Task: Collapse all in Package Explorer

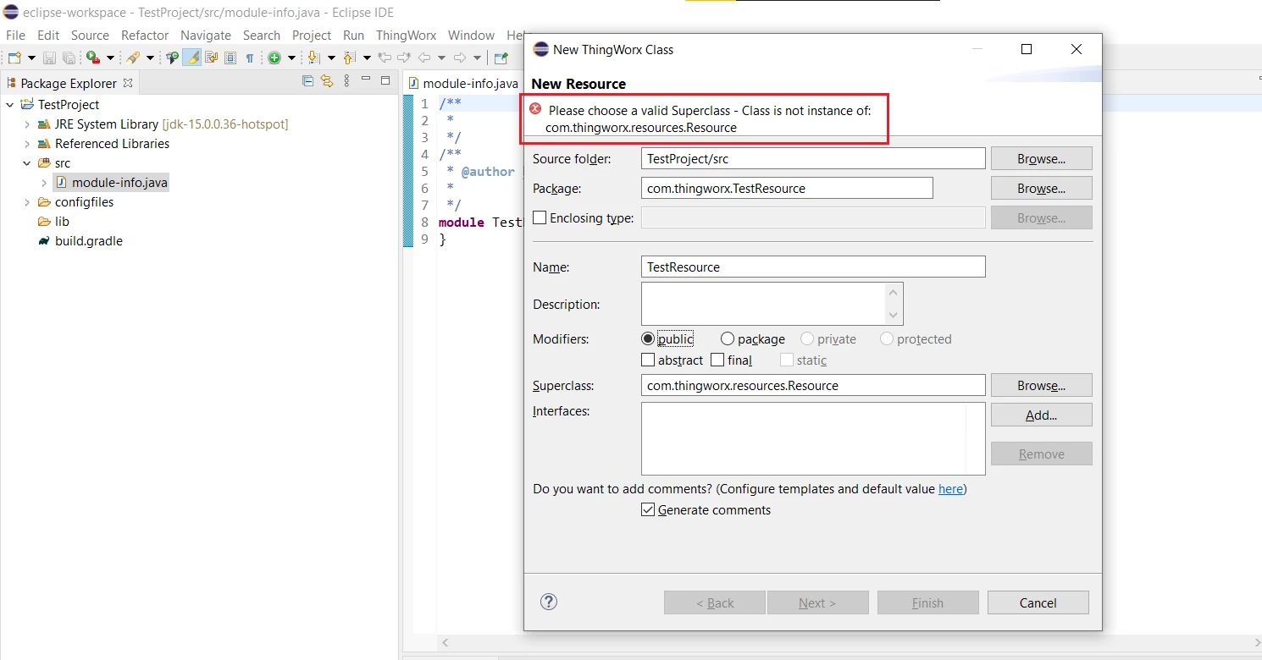Action: [307, 81]
